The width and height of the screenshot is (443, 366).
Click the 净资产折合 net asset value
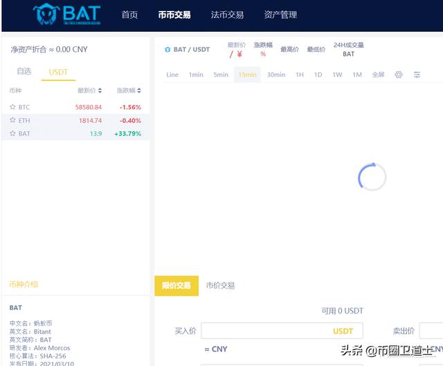[49, 50]
